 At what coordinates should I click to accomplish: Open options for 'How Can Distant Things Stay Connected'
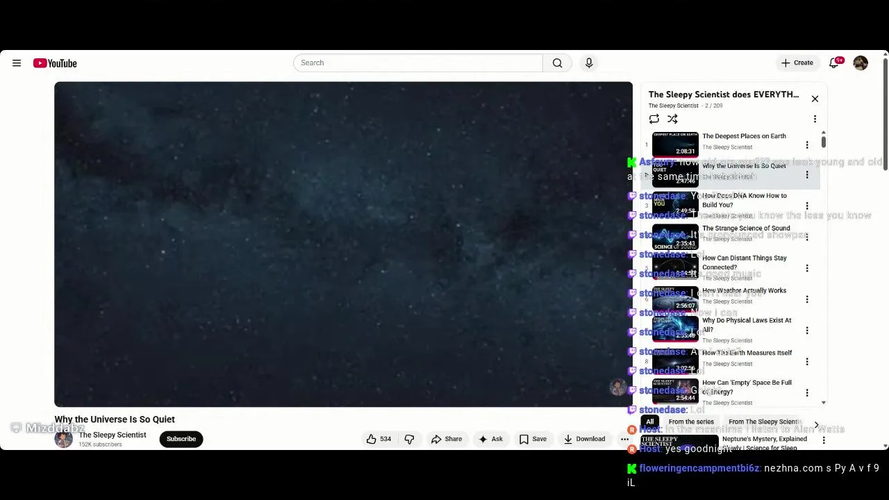[x=807, y=268]
